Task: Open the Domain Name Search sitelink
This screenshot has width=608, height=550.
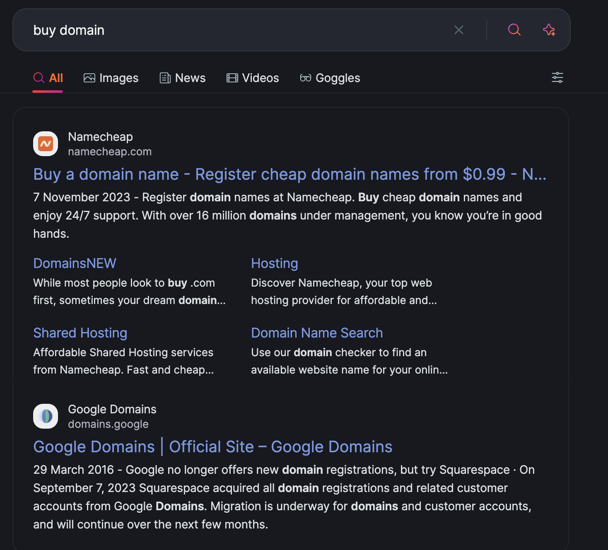Action: pos(317,333)
